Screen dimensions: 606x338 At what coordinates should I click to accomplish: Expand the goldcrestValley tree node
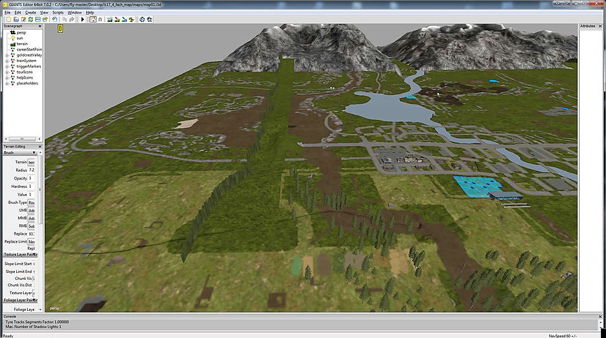click(x=6, y=55)
